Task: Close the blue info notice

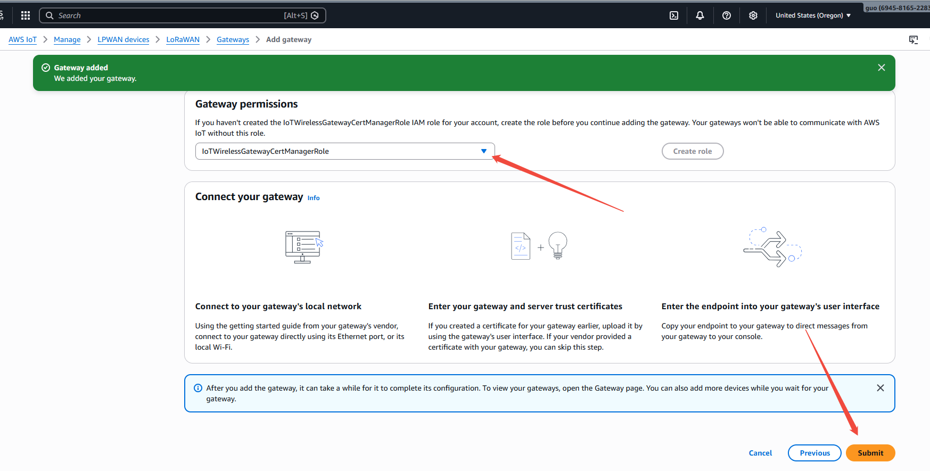Action: [x=880, y=388]
